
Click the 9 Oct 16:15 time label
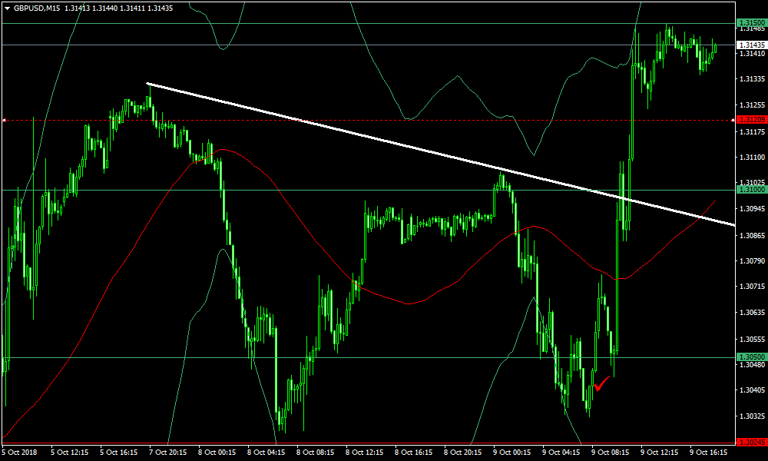point(709,453)
